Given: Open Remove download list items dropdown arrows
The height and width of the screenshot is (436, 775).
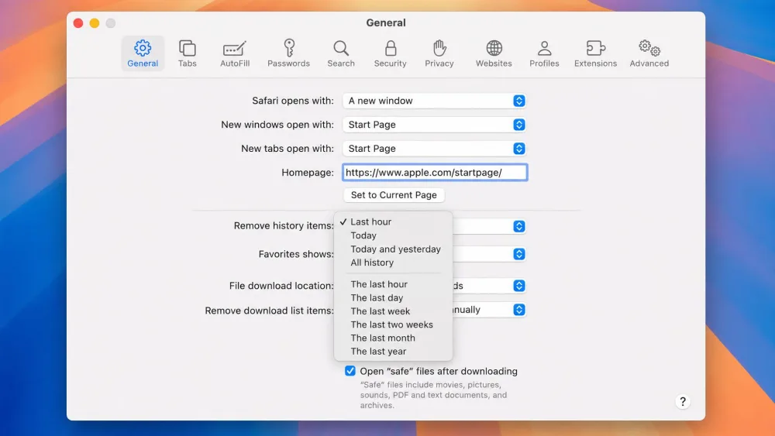Looking at the screenshot, I should 519,310.
